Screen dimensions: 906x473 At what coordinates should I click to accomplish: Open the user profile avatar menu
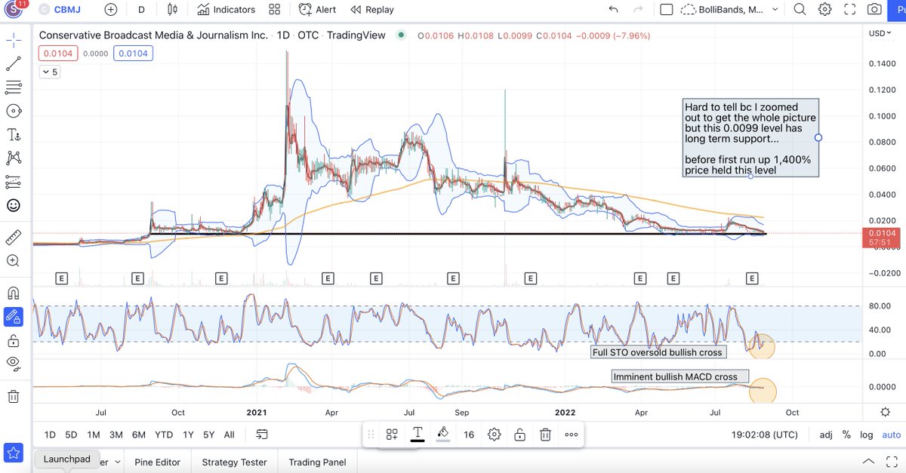point(14,10)
